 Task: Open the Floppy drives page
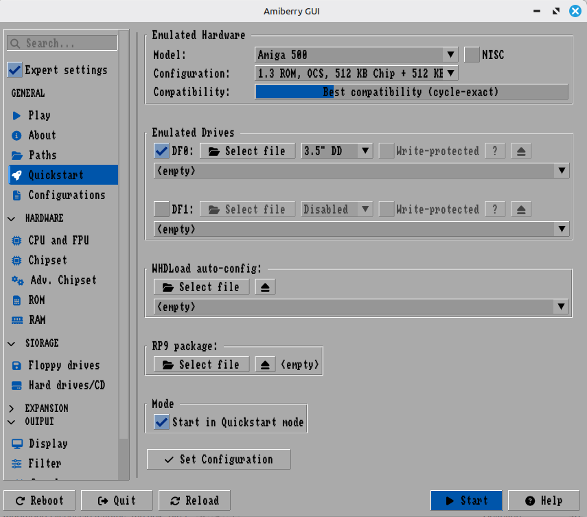coord(63,365)
